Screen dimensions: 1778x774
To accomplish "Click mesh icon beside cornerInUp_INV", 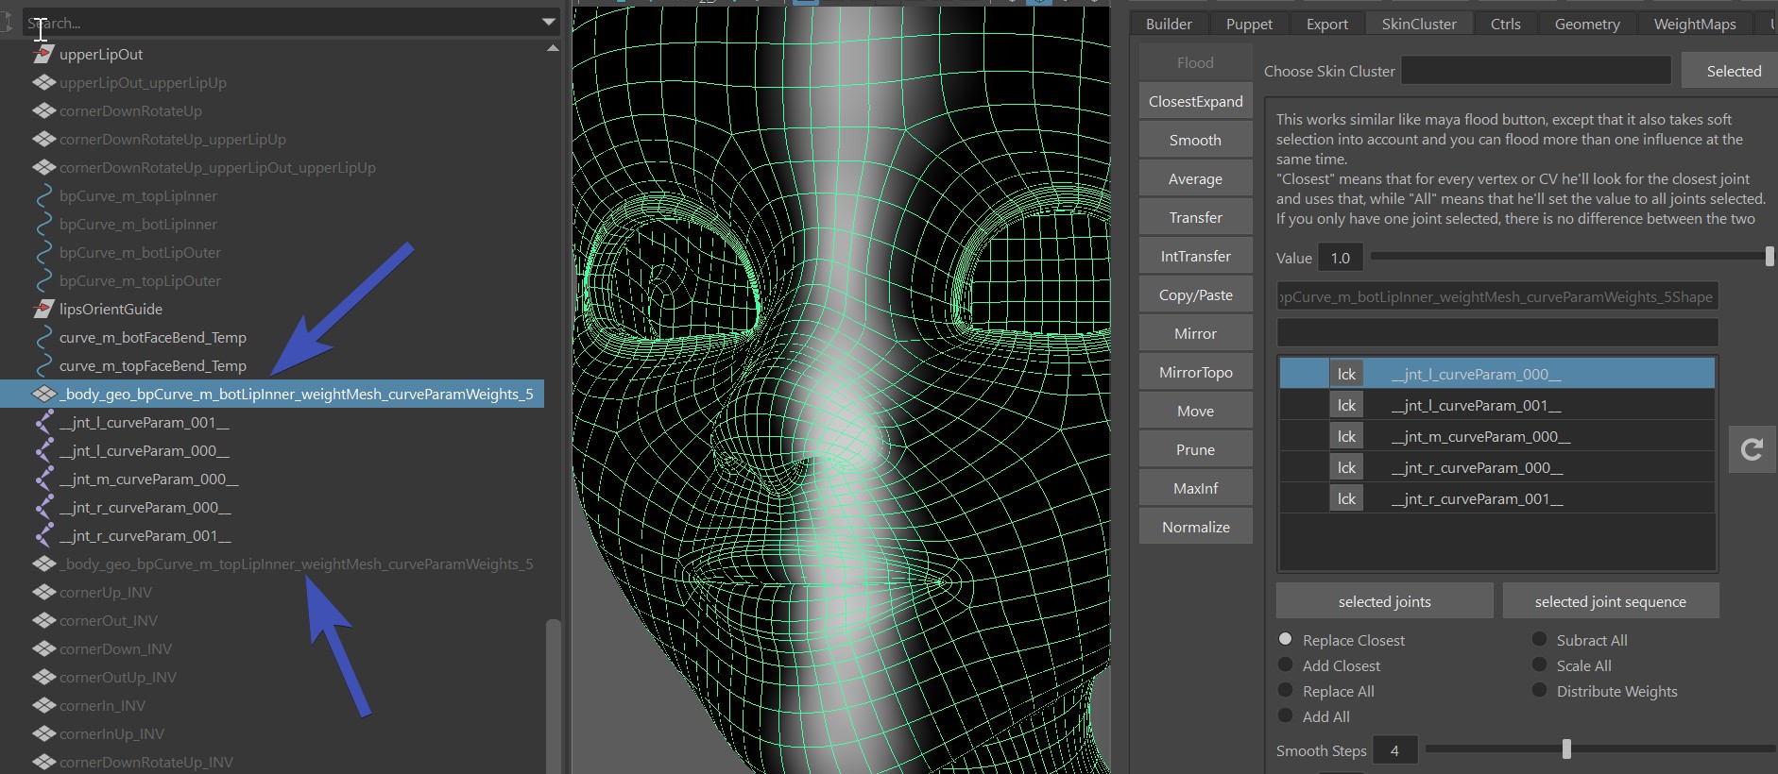I will click(43, 734).
